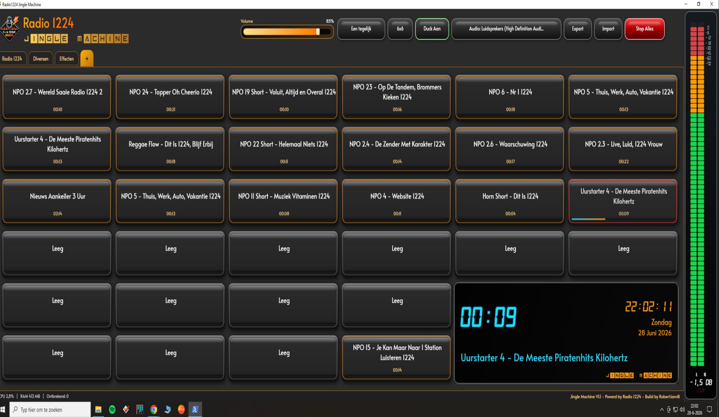Play NPO 2.6 - Waarschuwing 1224

(510, 149)
